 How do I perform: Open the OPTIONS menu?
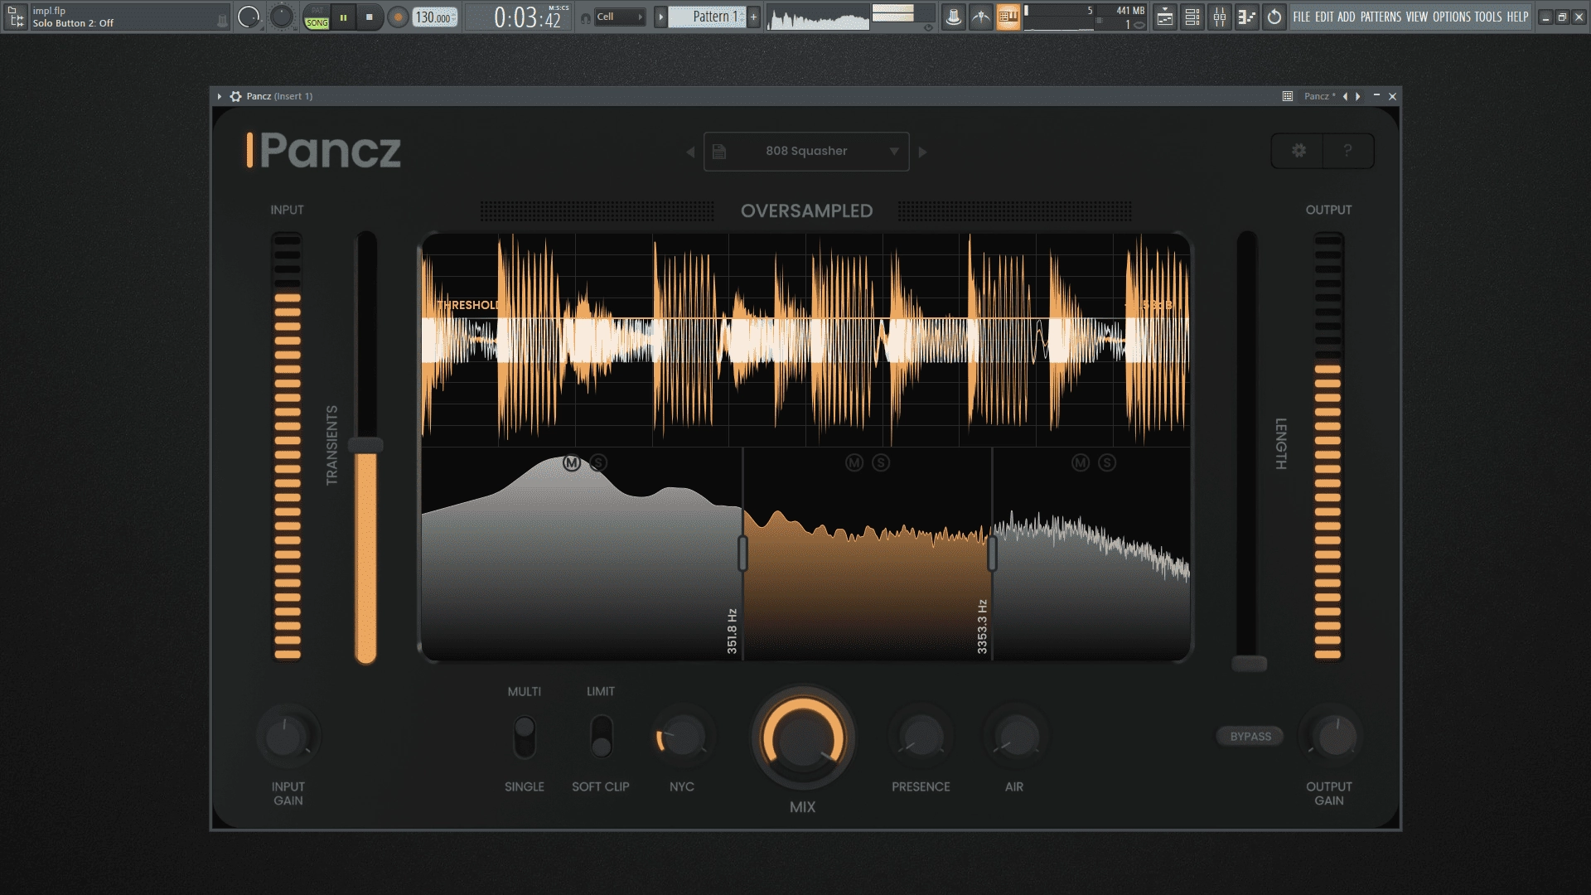[1452, 17]
